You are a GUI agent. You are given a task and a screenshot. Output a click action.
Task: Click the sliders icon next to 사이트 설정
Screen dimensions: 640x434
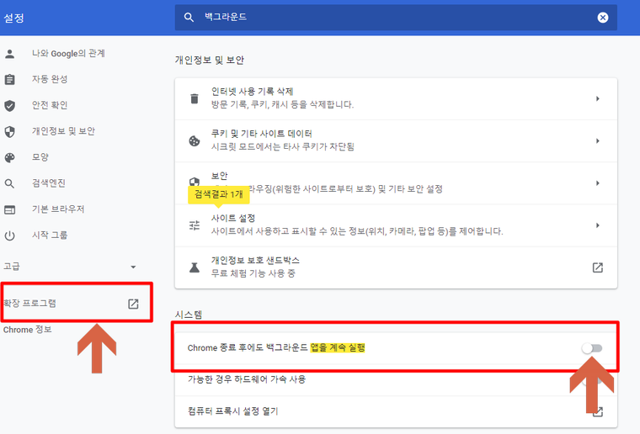(x=195, y=225)
